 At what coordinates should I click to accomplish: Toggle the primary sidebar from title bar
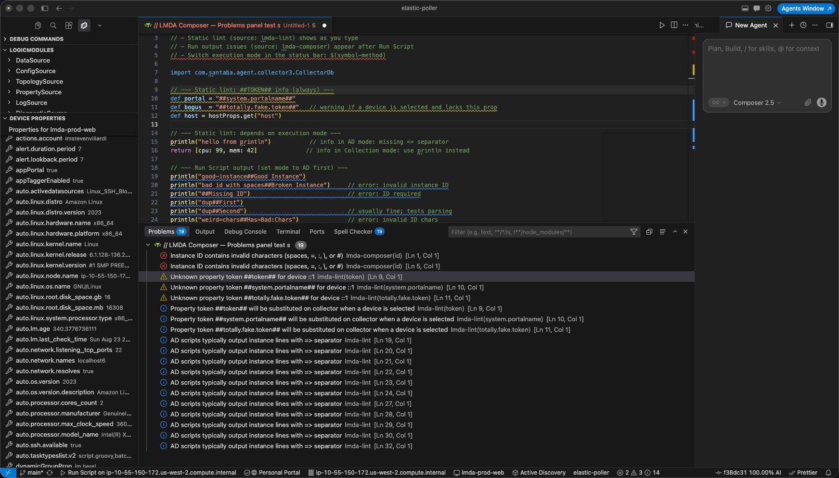(x=45, y=8)
